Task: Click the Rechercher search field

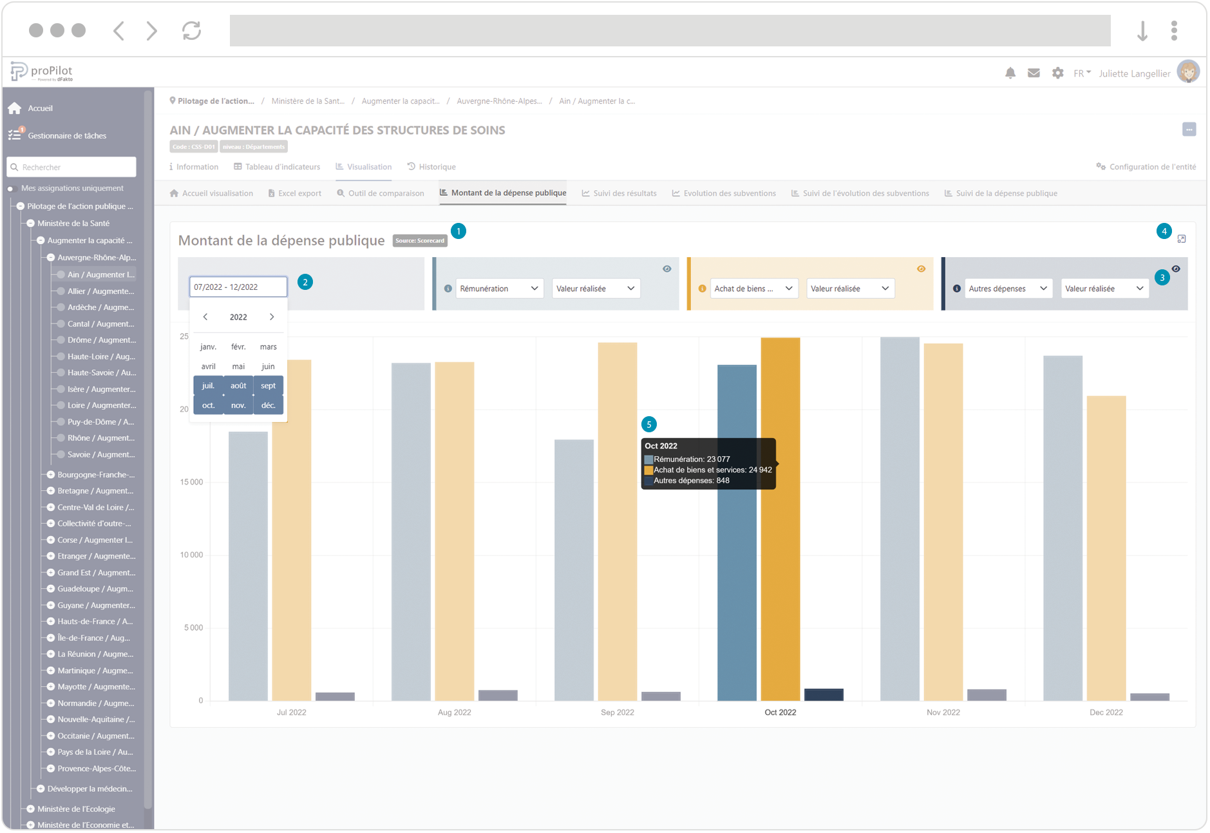Action: click(x=72, y=167)
